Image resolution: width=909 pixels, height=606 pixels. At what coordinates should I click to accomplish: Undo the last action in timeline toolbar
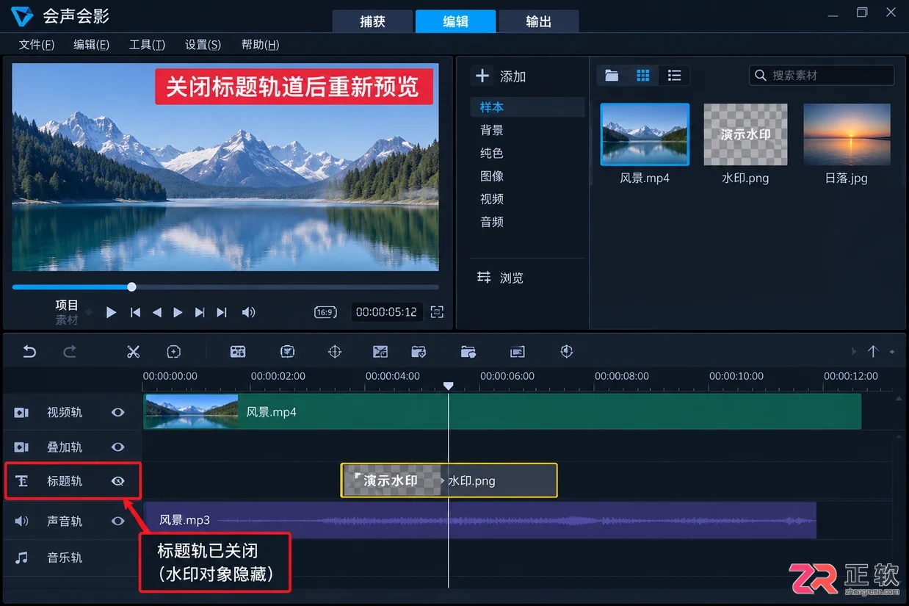click(x=29, y=352)
